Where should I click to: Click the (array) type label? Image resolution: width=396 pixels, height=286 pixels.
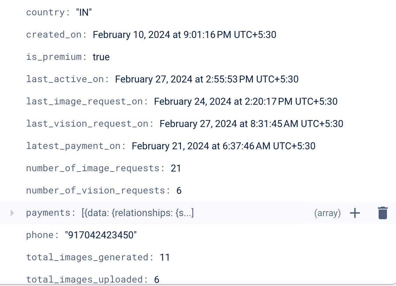pyautogui.click(x=327, y=213)
